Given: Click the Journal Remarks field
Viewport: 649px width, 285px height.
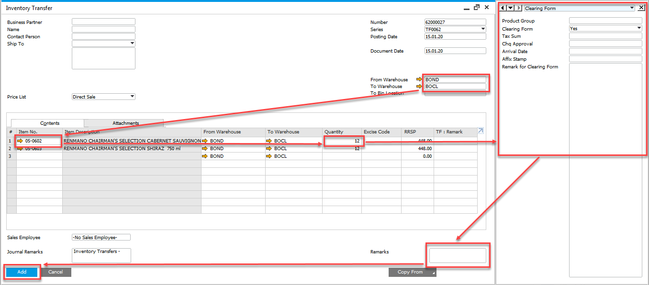Looking at the screenshot, I should coord(101,255).
